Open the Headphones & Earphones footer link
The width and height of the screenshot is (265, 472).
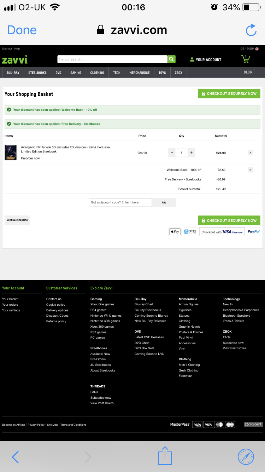pyautogui.click(x=241, y=310)
